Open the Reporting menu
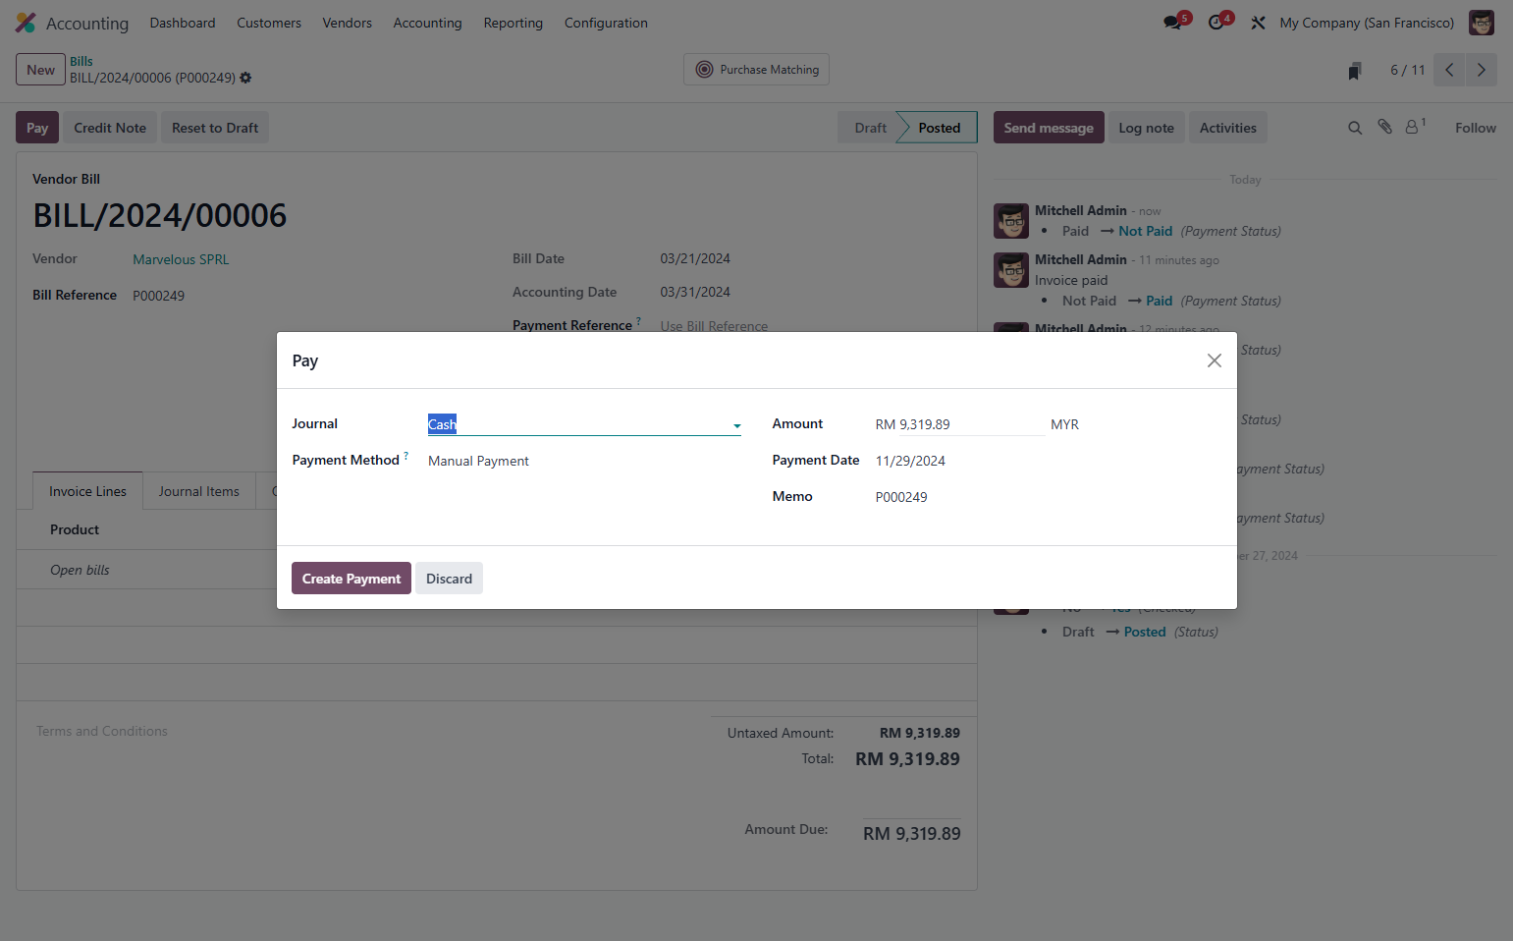 click(513, 23)
